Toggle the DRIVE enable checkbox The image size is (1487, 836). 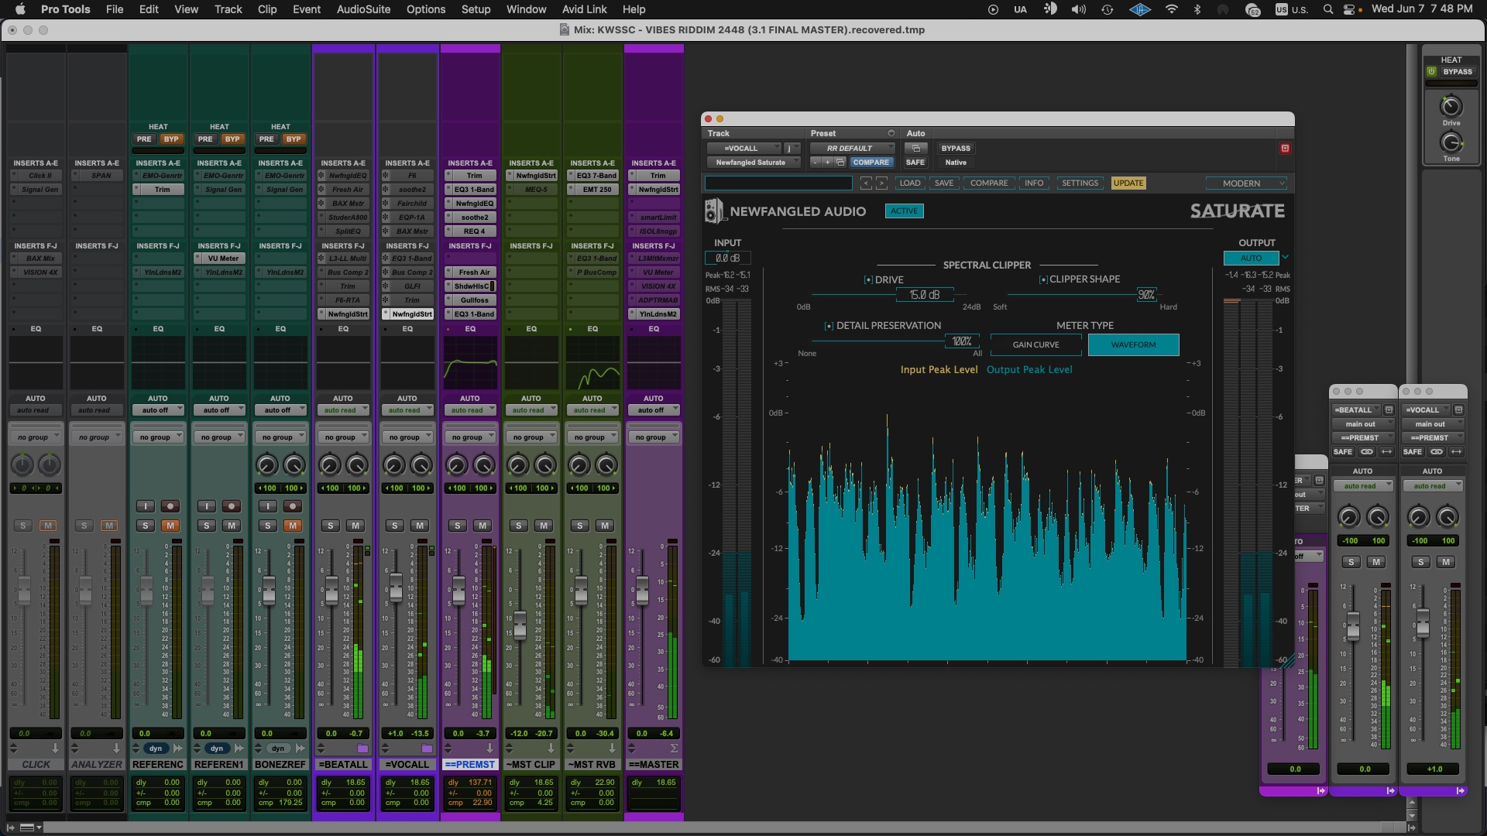click(x=868, y=280)
